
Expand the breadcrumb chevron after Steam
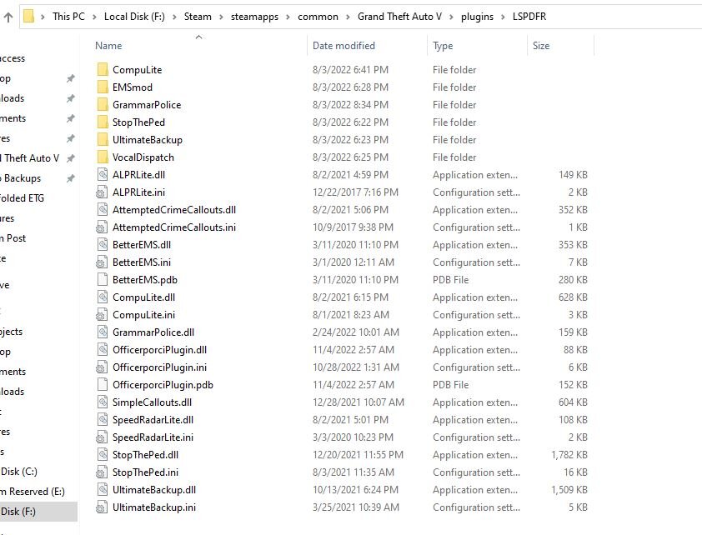coord(221,17)
